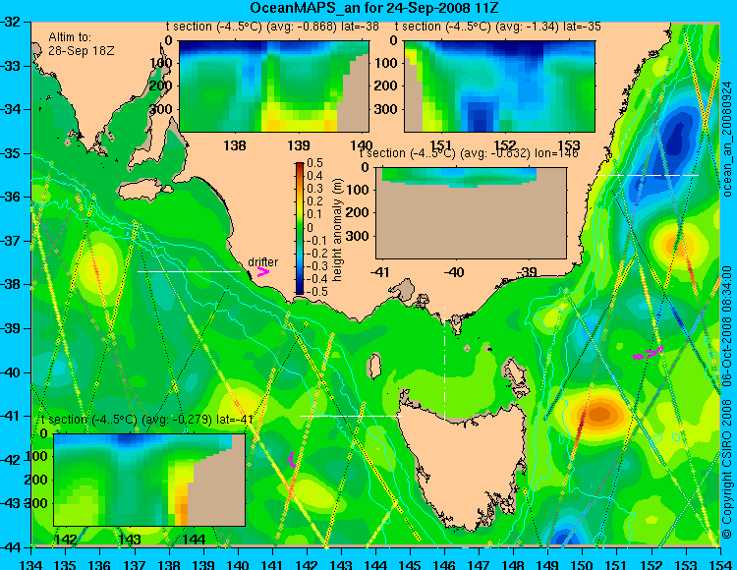Click the 143 tick under the lat=-41 inset

click(x=130, y=539)
